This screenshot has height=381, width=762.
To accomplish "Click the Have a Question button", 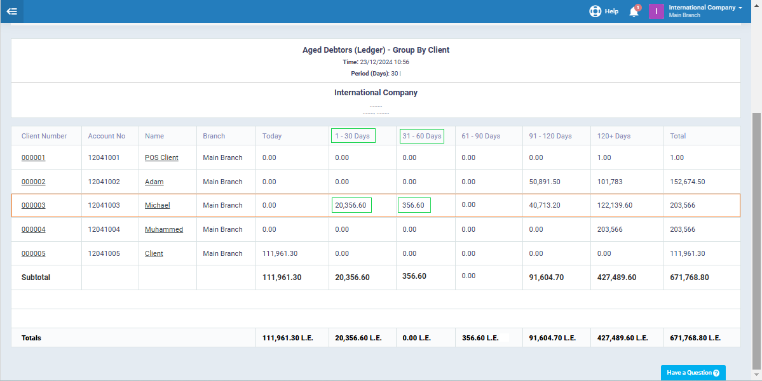I will tap(693, 373).
